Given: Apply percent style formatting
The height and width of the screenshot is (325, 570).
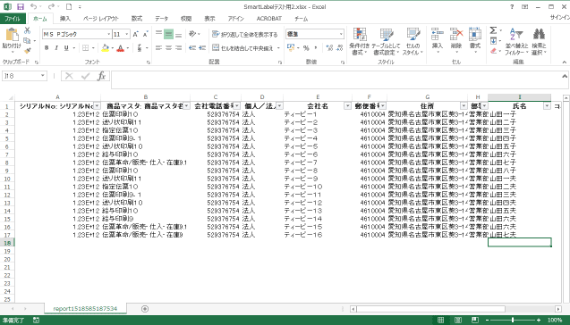Looking at the screenshot, I should tap(306, 48).
